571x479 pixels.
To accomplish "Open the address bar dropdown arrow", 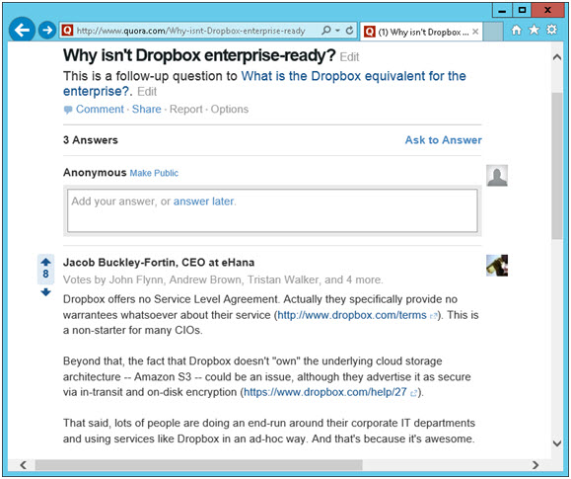I will (337, 31).
